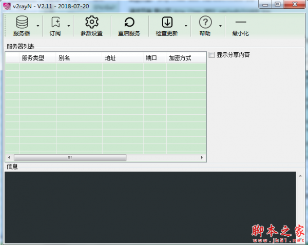Sort by the 服务类型 column header
308x245 pixels.
coord(37,58)
